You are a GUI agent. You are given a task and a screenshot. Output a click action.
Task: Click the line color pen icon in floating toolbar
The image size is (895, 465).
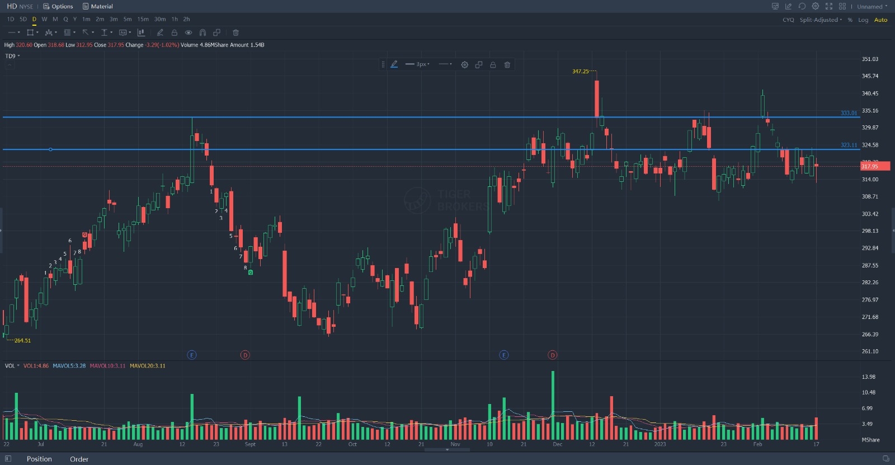(394, 64)
